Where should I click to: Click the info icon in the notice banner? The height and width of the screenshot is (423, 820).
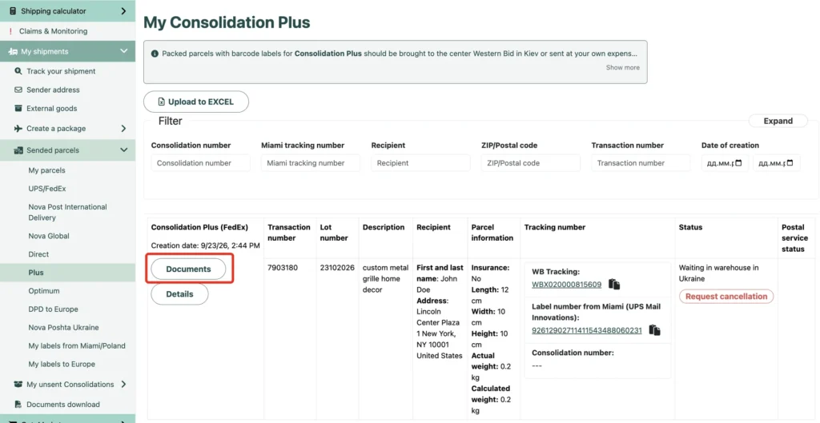[x=155, y=54]
